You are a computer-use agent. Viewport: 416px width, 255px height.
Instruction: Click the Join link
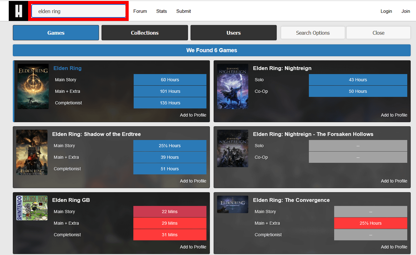(x=406, y=11)
